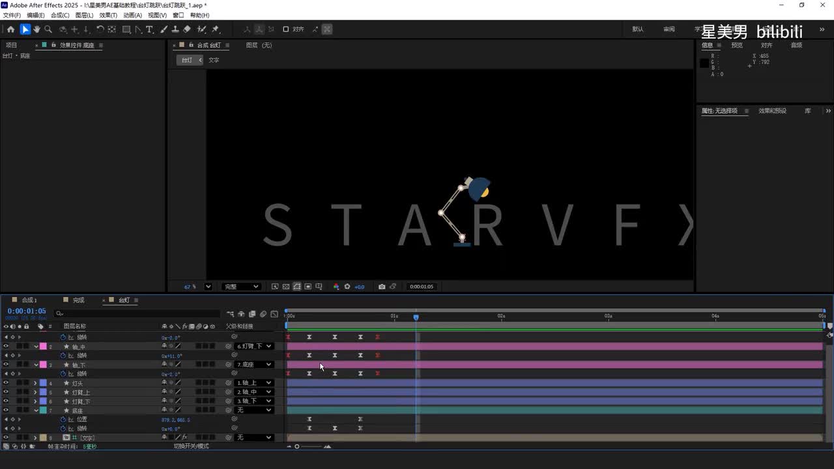
Task: Select the Eraser tool
Action: (187, 29)
